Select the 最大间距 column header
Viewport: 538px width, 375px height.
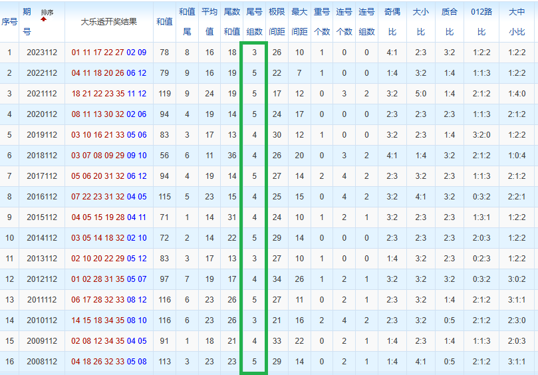point(299,21)
